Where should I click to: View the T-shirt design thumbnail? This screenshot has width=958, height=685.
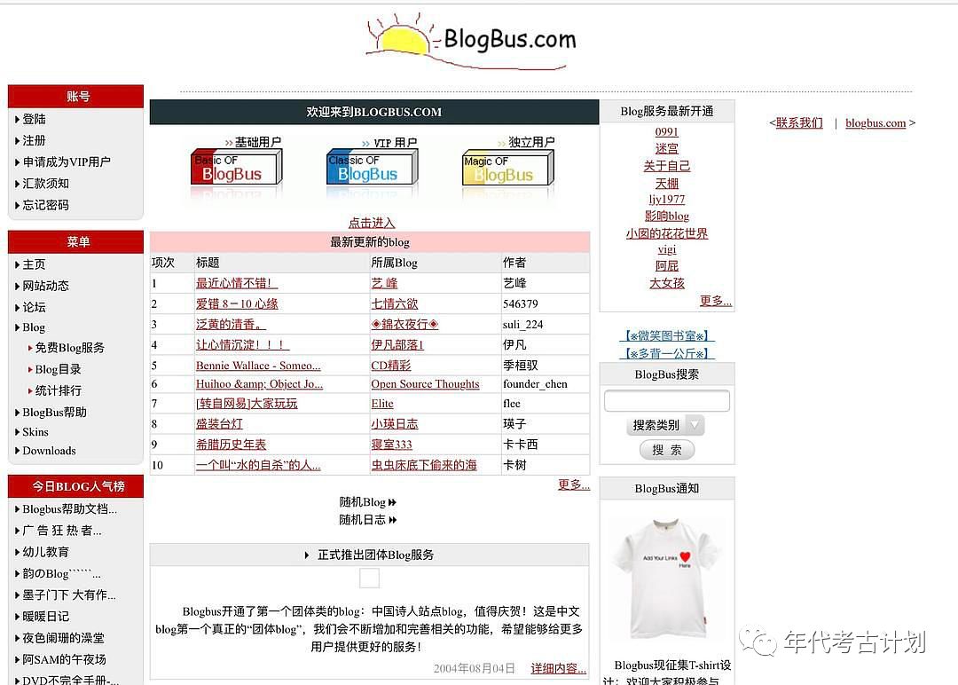666,579
